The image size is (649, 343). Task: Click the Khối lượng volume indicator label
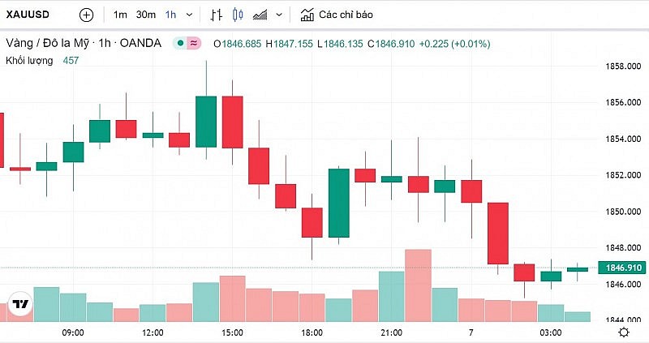(28, 61)
